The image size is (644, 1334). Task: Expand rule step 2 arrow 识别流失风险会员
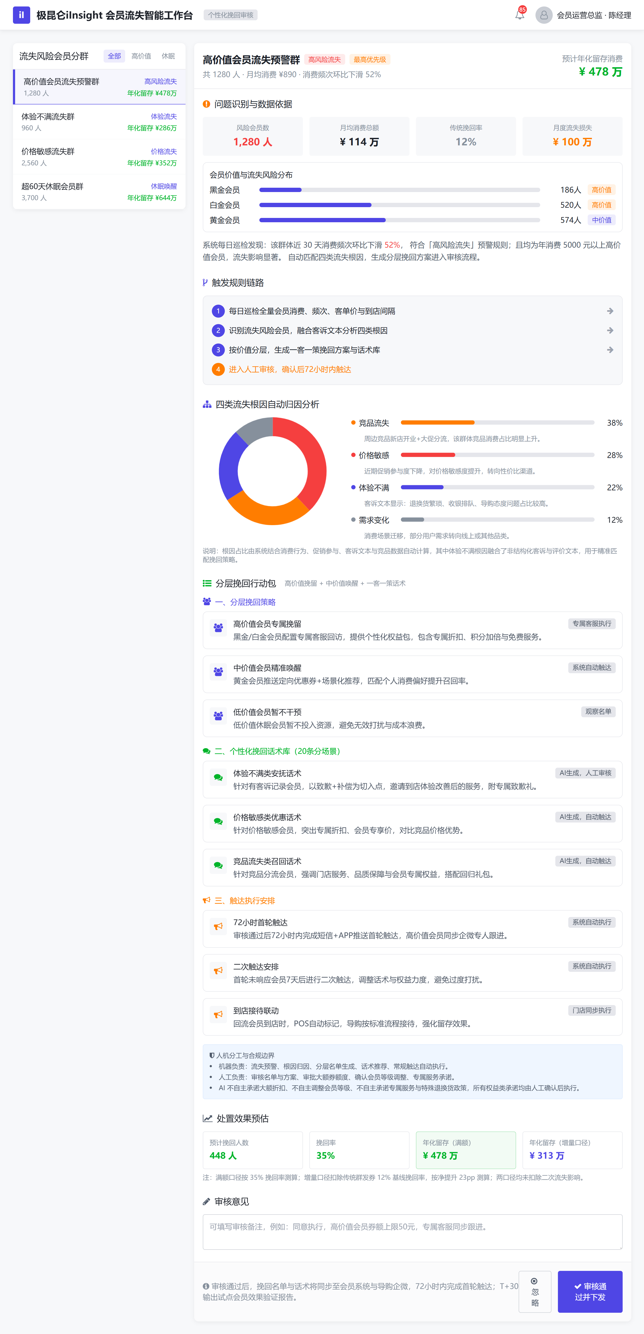point(610,330)
